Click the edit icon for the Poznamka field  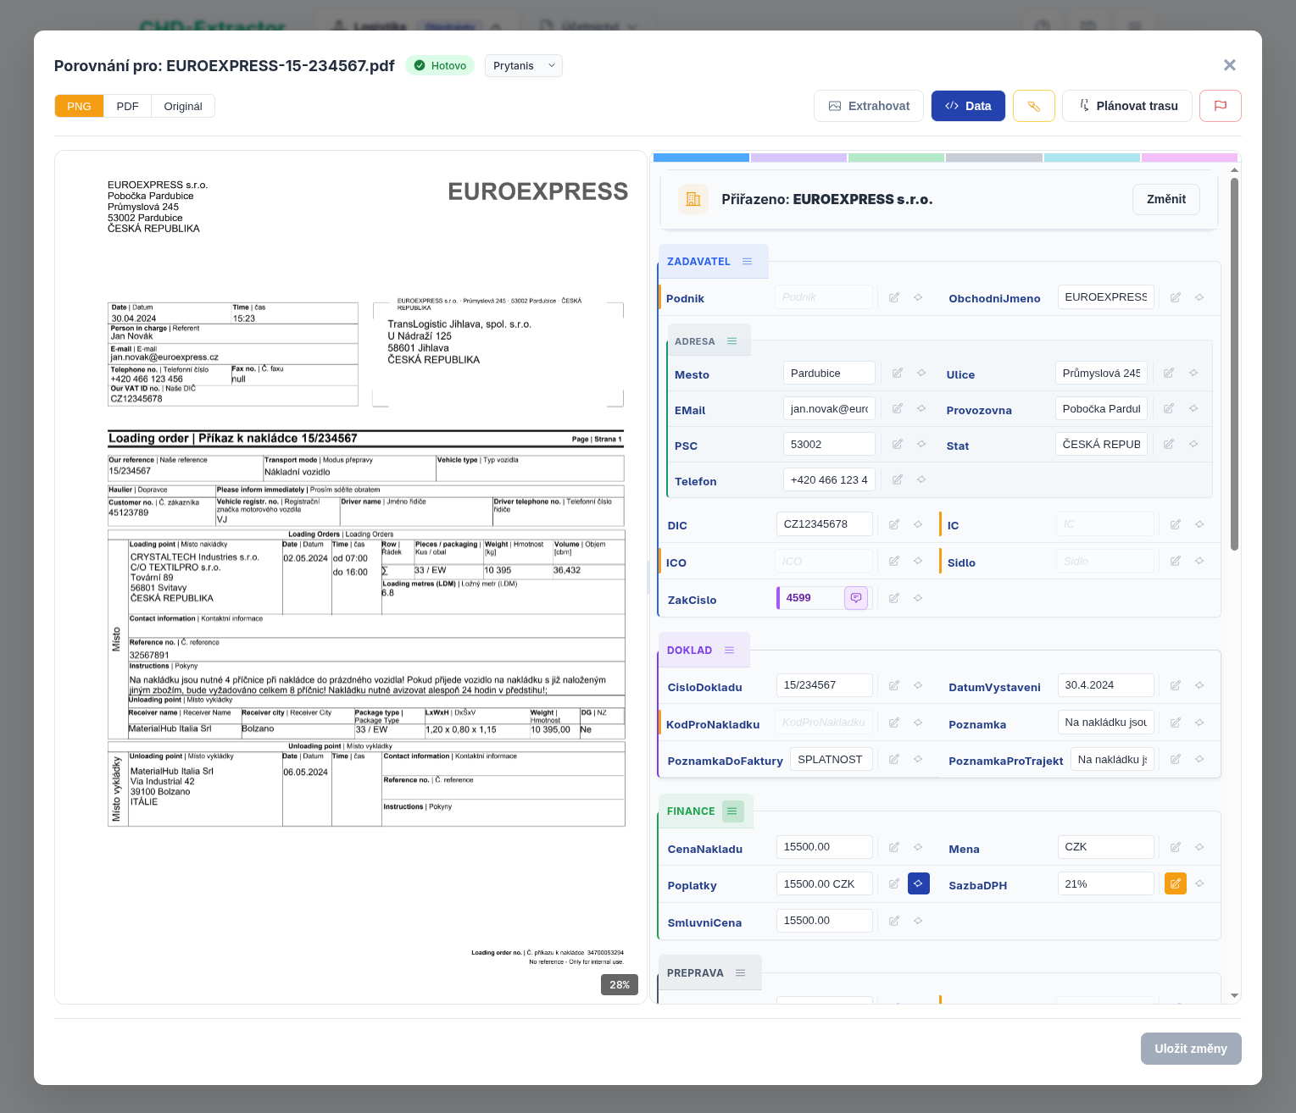(x=1176, y=723)
